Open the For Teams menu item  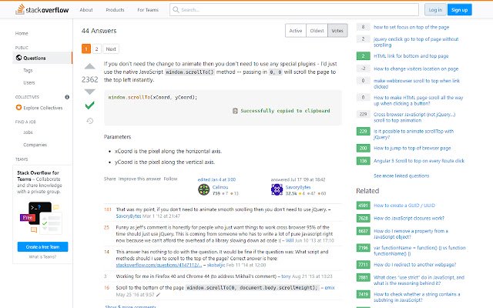[x=148, y=10]
